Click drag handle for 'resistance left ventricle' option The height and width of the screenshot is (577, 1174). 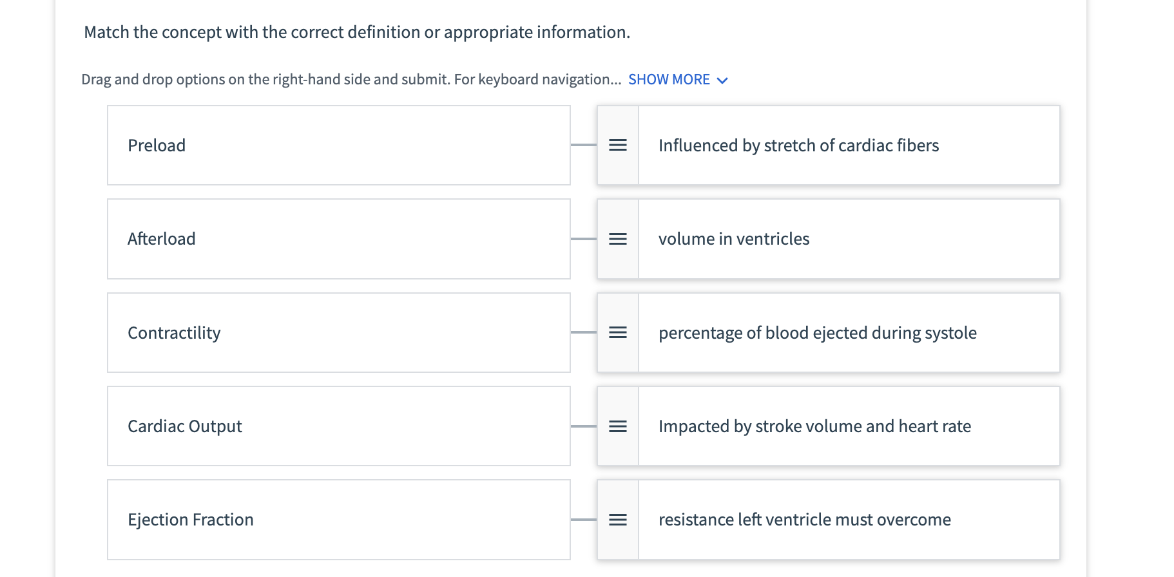tap(618, 520)
